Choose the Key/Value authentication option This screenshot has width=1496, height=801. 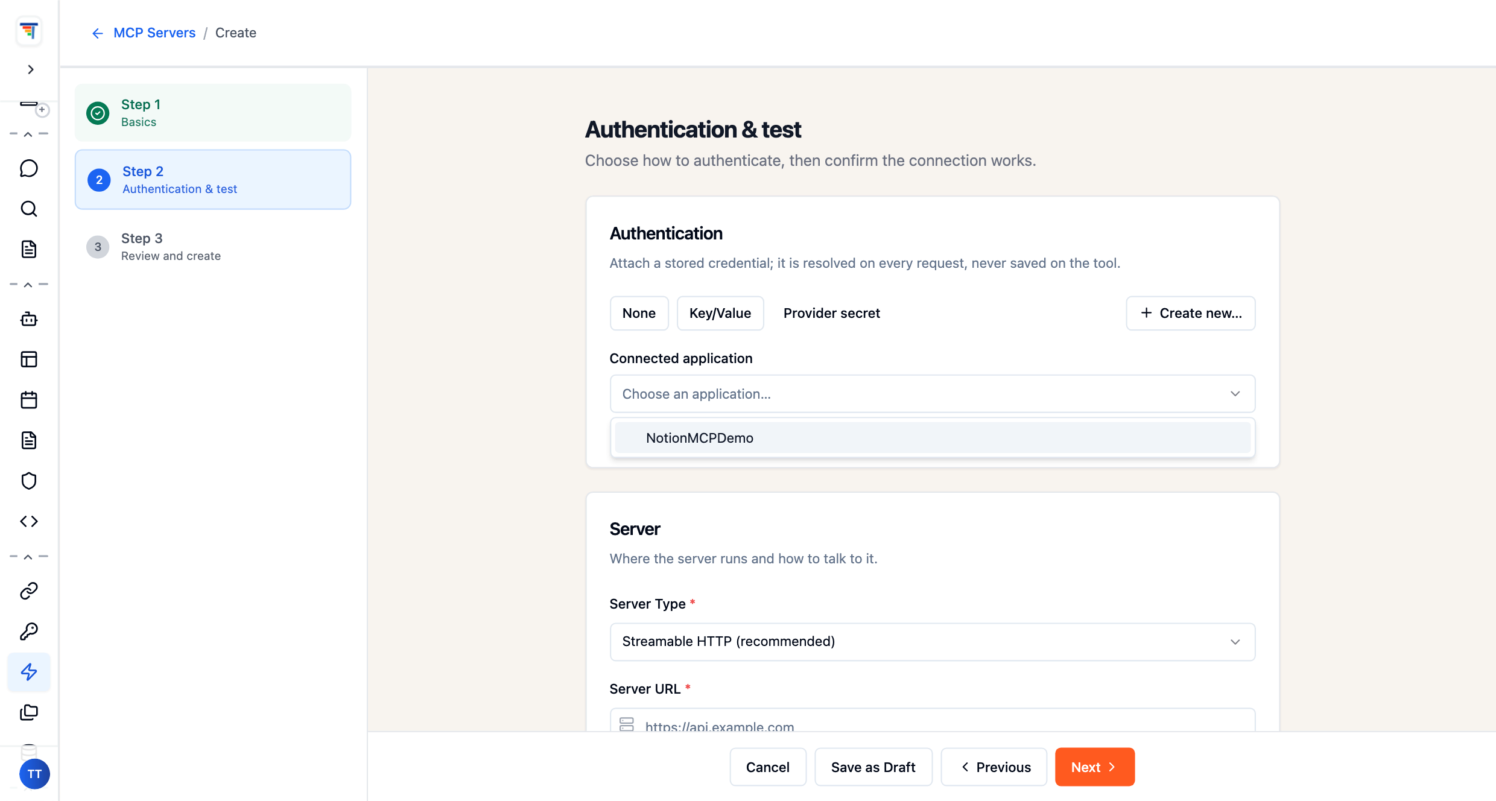coord(720,313)
